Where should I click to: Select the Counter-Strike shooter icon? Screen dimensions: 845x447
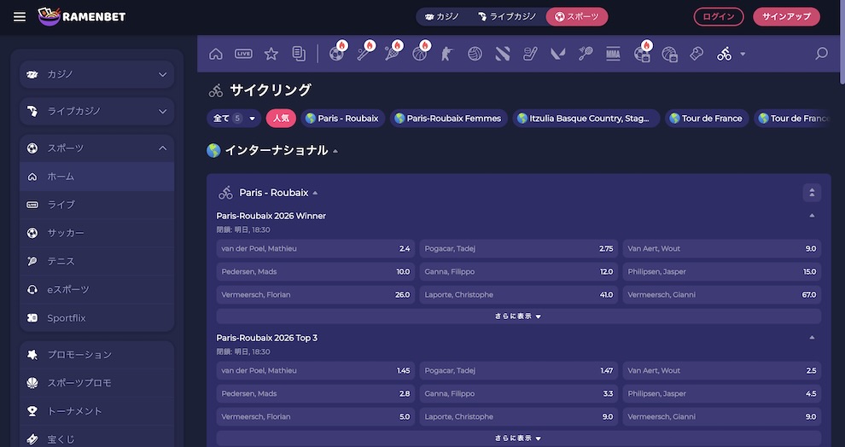tap(447, 54)
